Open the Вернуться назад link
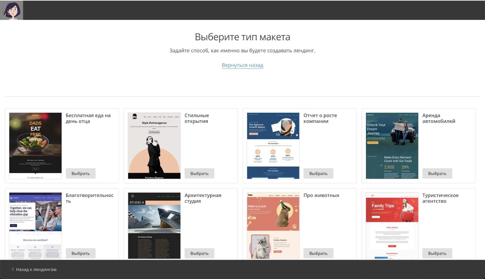The image size is (485, 279). point(242,65)
